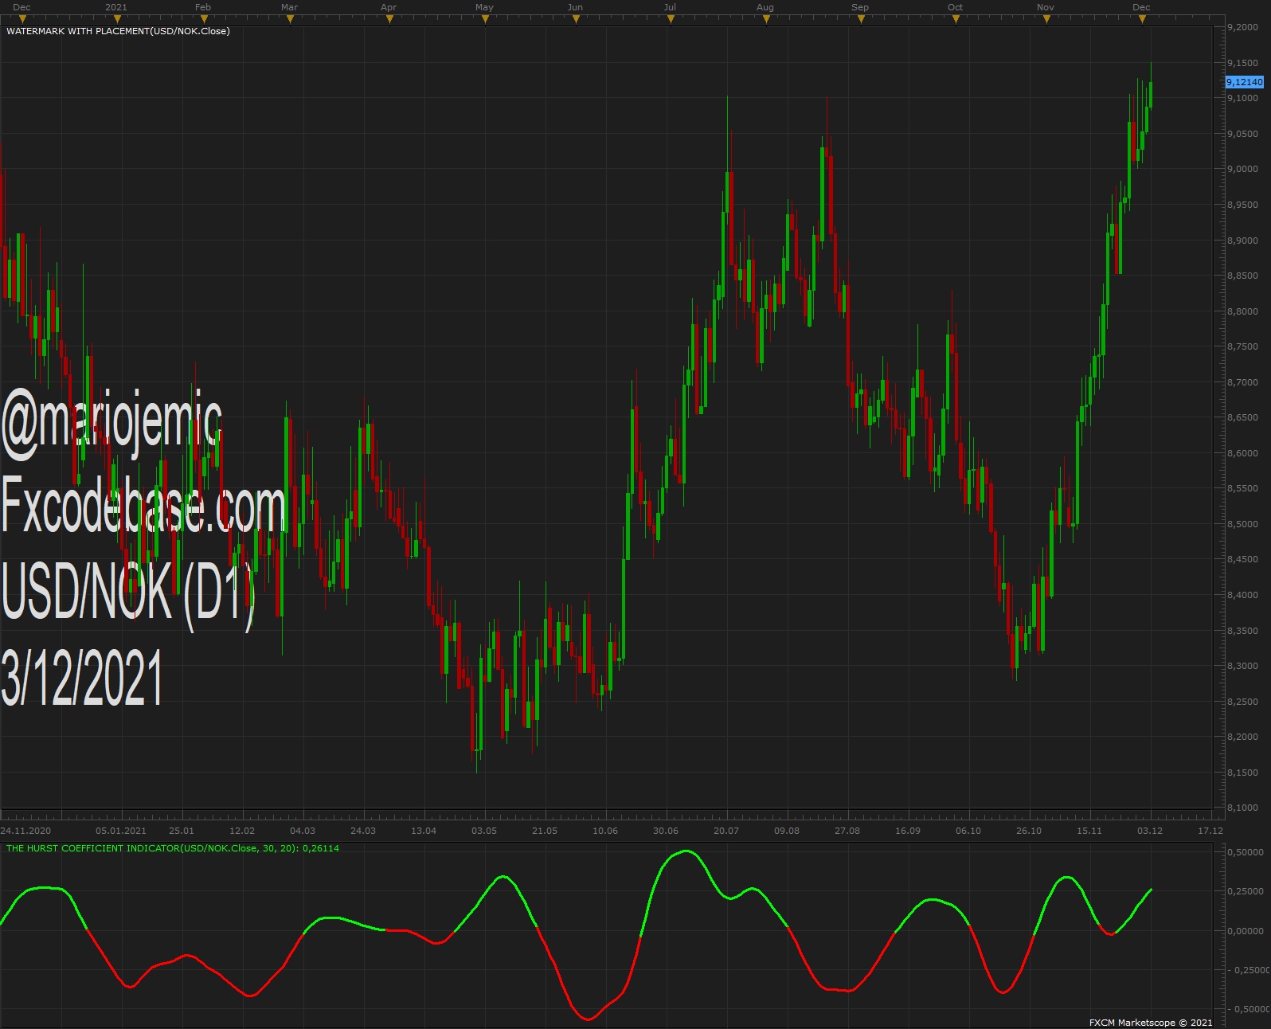Click the FXCM Marketscope © 2021 copyright text
The image size is (1271, 1029).
[1151, 1023]
